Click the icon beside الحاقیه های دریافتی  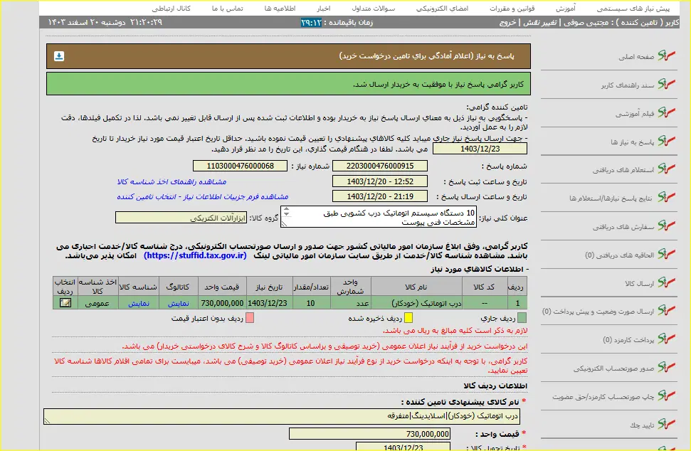coord(667,254)
